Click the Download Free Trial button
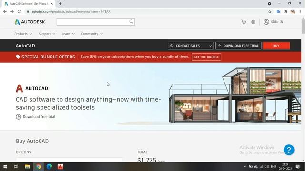 [238, 46]
